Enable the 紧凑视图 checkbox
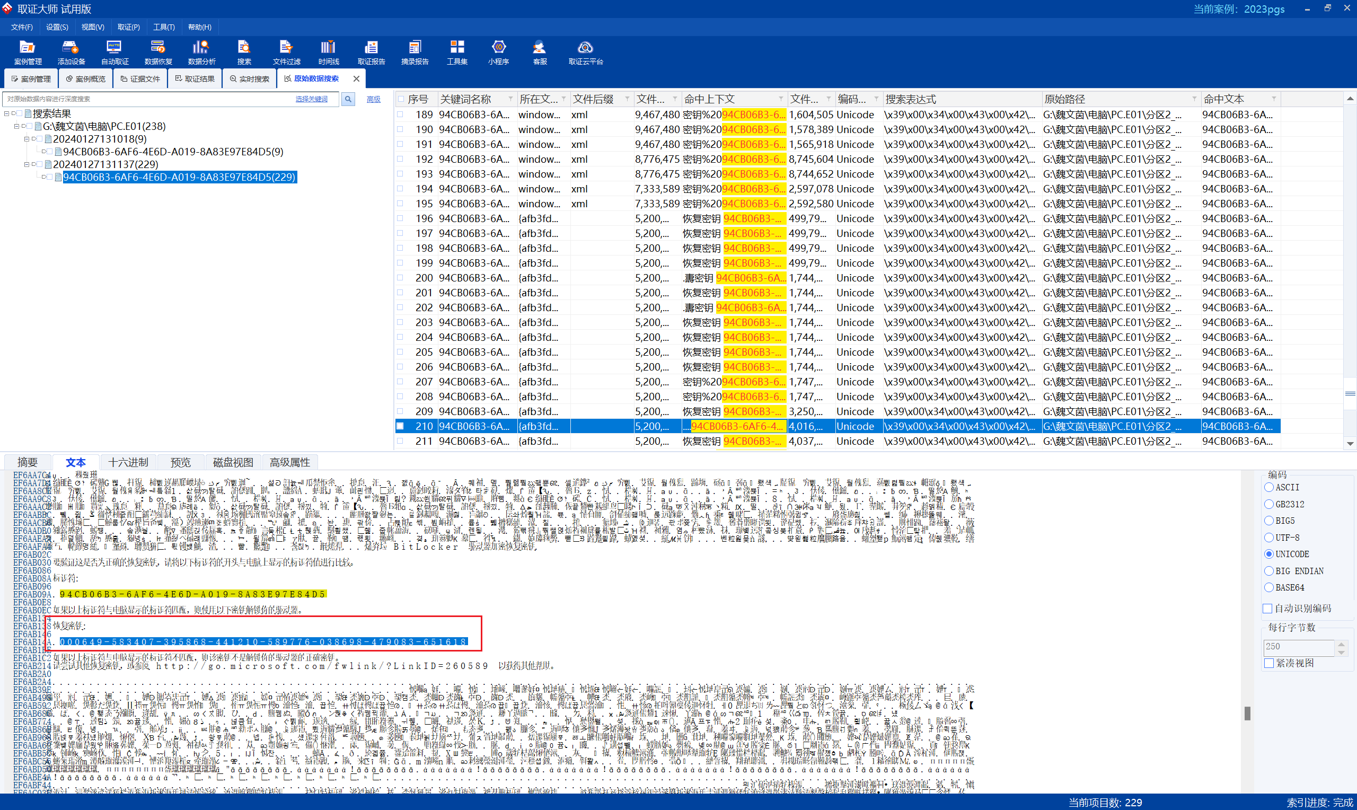This screenshot has width=1357, height=810. pos(1268,663)
